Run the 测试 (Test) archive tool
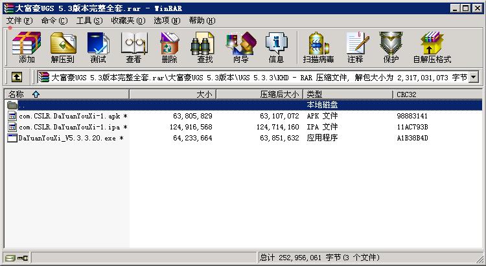Screen dimensions: 486x266 [x=98, y=47]
